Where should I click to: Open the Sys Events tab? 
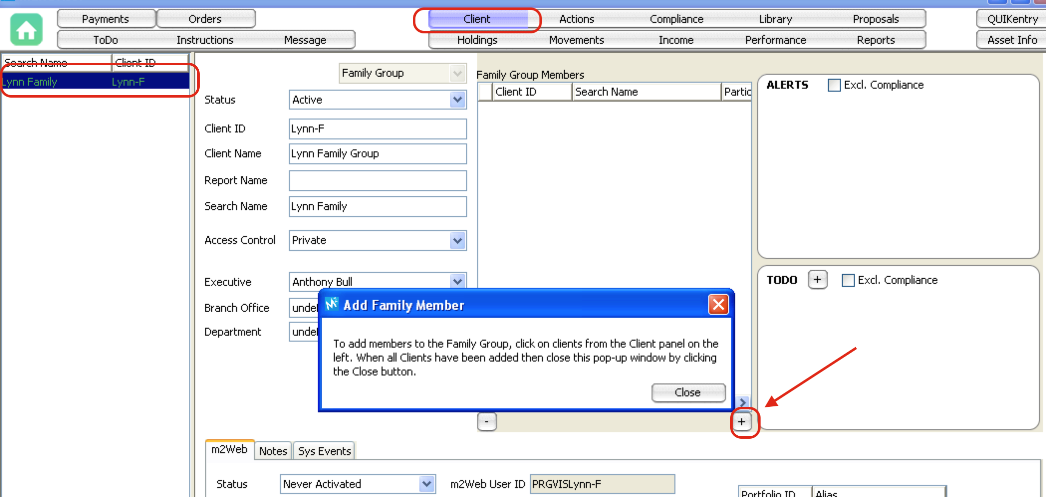coord(324,451)
